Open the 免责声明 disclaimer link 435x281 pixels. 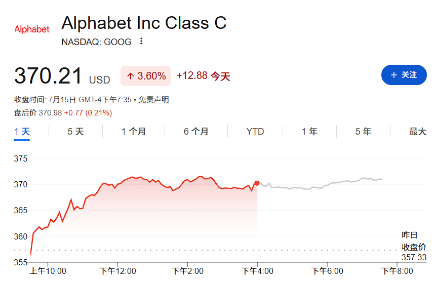(153, 100)
